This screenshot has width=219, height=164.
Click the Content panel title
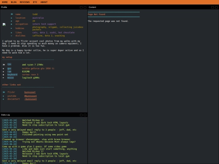[x=92, y=7]
